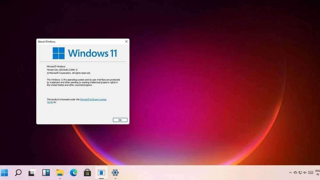Open Task View from the taskbar
This screenshot has width=320, height=180.
tap(32, 173)
